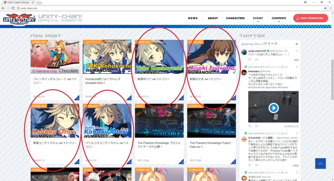This screenshot has width=334, height=181.
Task: Like the Kiwinaba tweet with heart icon
Action: click(x=250, y=126)
